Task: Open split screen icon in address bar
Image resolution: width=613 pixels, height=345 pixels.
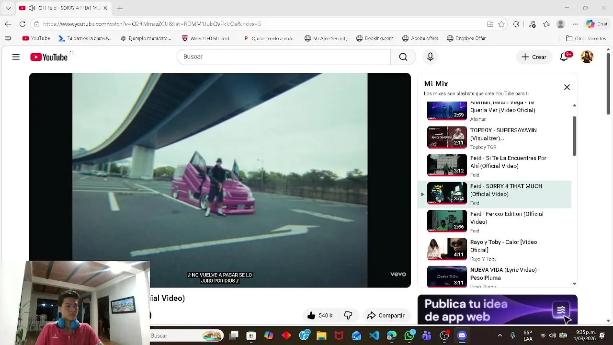Action: (490, 24)
